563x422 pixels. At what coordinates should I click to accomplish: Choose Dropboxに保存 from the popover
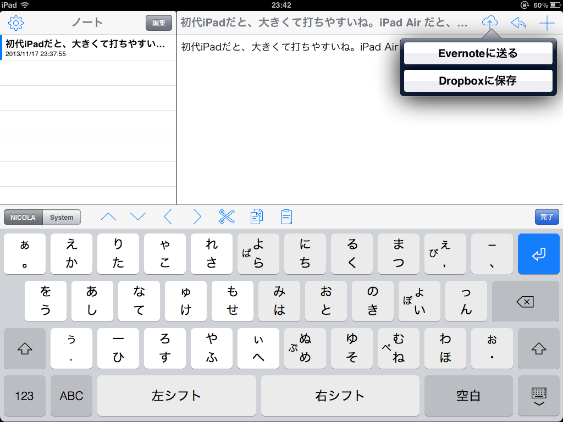click(x=478, y=80)
